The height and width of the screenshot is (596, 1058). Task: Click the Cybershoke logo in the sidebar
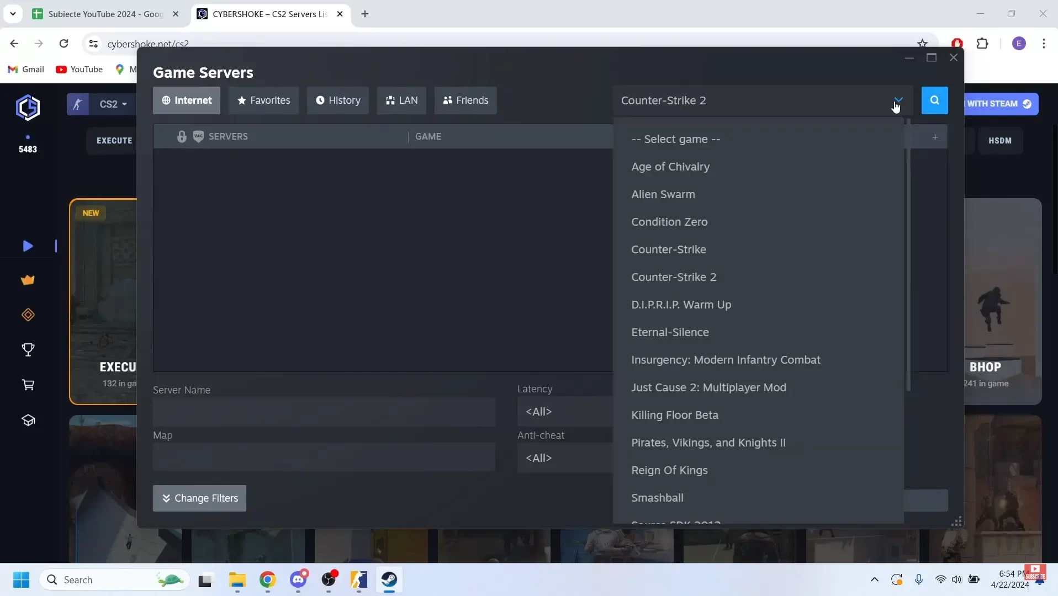click(x=28, y=107)
